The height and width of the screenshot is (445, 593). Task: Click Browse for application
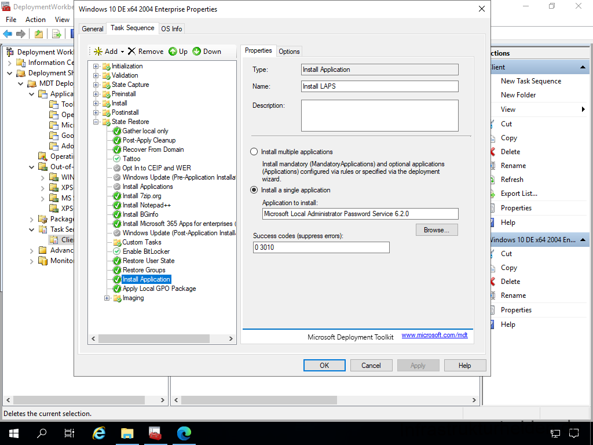click(437, 230)
